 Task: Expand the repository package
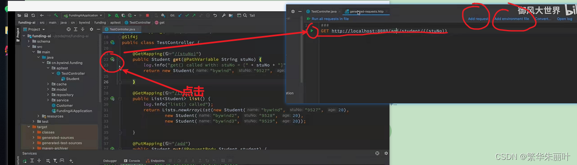48,95
